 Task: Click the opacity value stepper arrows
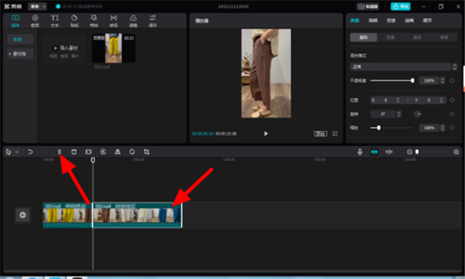[x=443, y=81]
